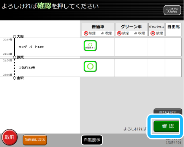Click the 敦賀 station label

click(20, 57)
